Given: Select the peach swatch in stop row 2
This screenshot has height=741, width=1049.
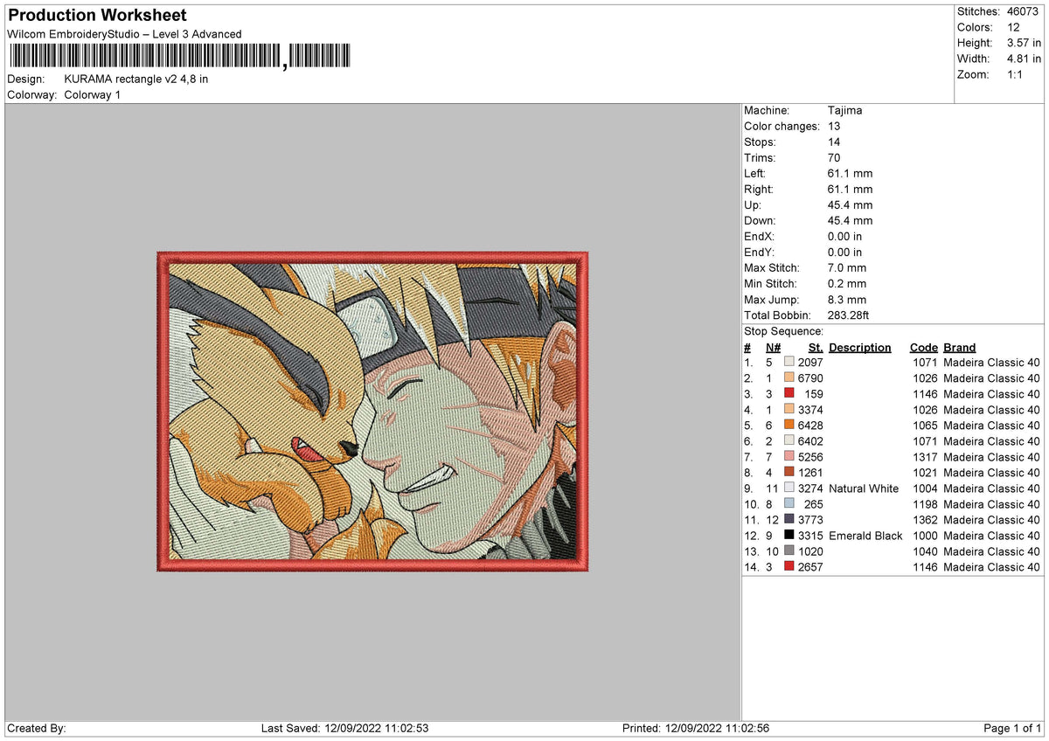Looking at the screenshot, I should pos(789,378).
